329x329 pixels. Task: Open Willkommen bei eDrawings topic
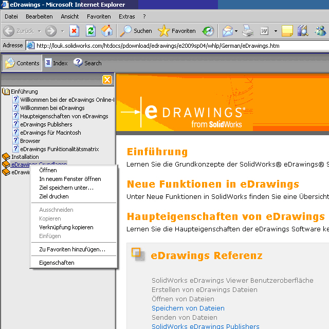(x=52, y=108)
